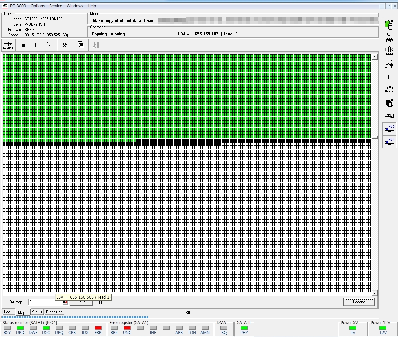Click the Power 12V indicator
Image resolution: width=398 pixels, height=337 pixels.
click(x=383, y=328)
